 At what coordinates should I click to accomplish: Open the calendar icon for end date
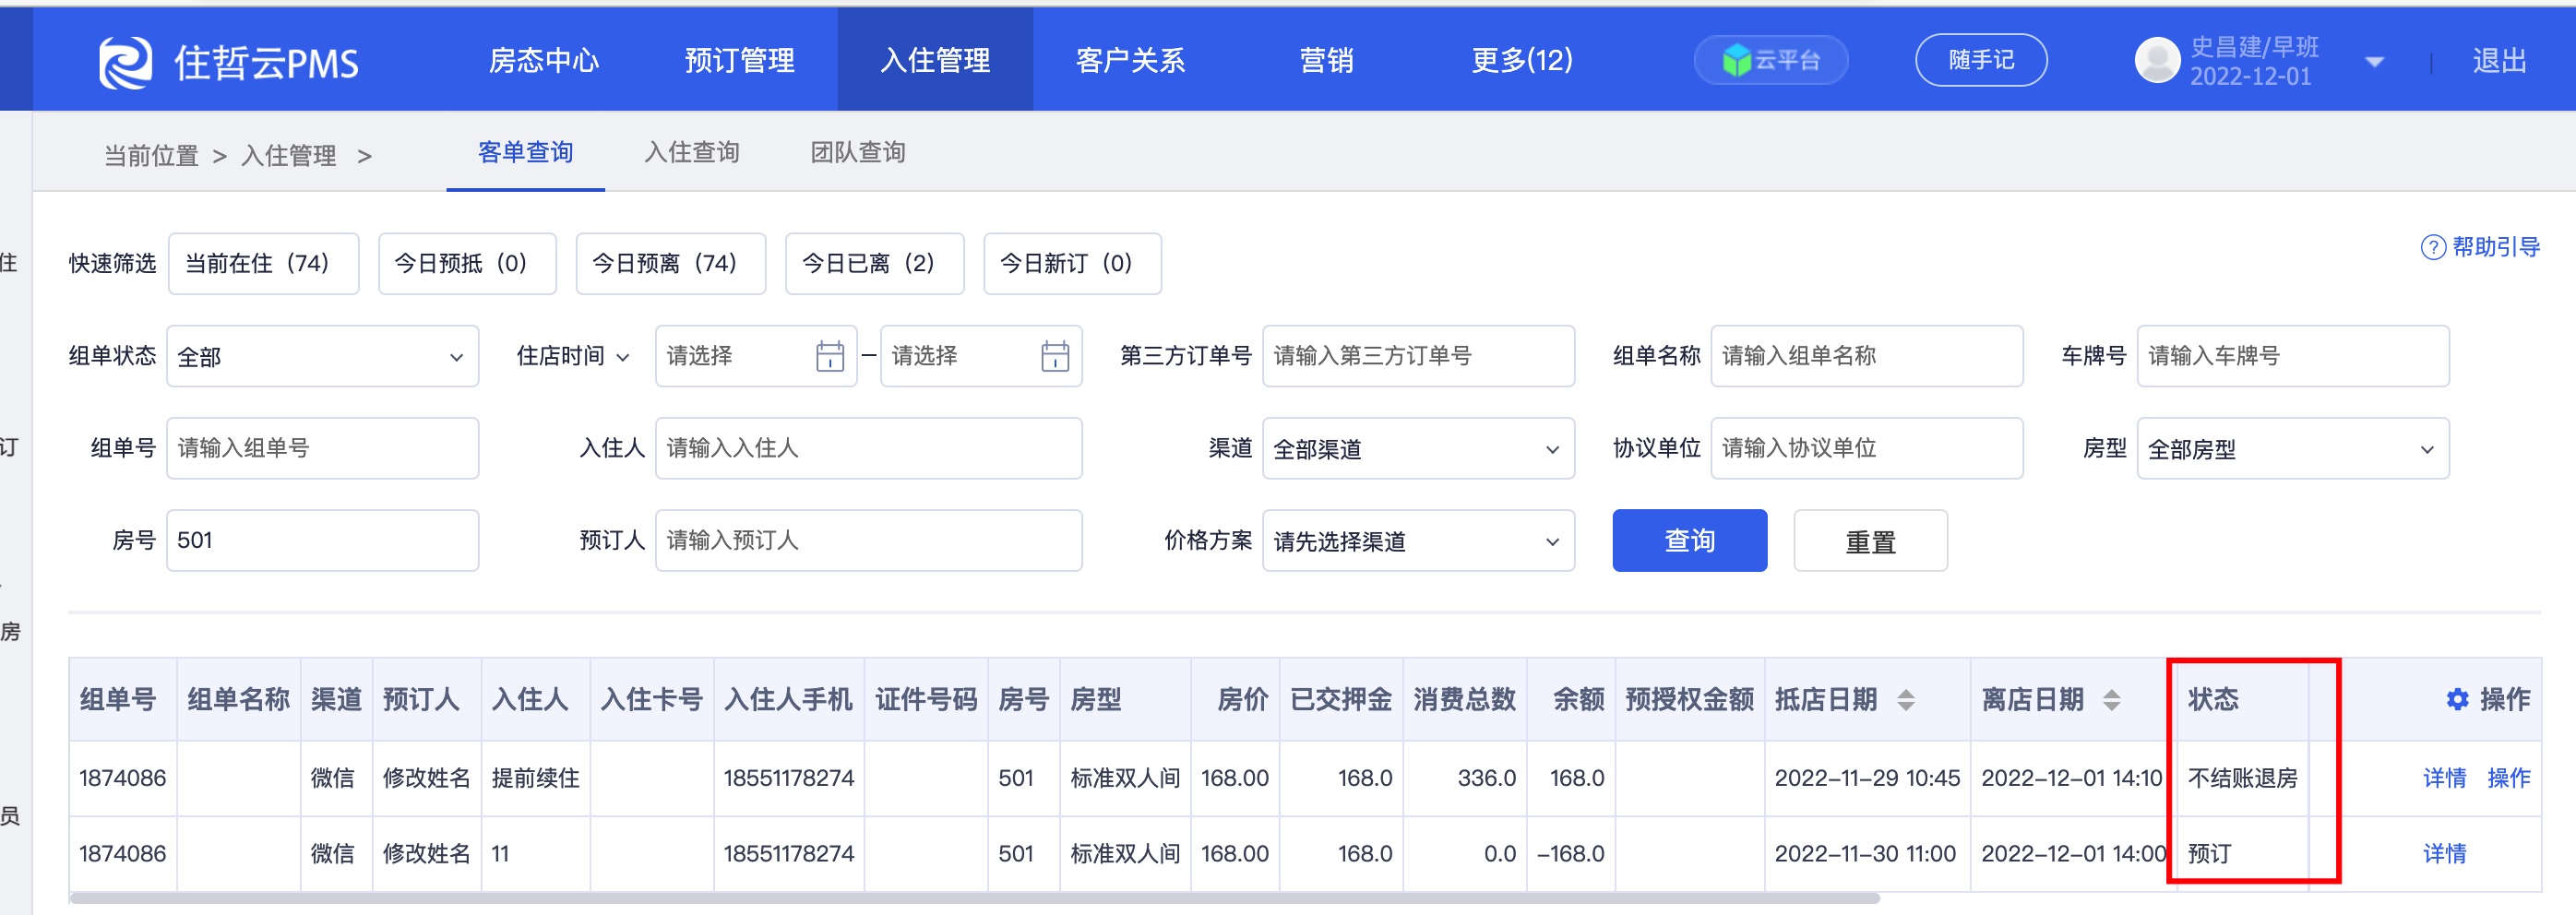point(1055,356)
